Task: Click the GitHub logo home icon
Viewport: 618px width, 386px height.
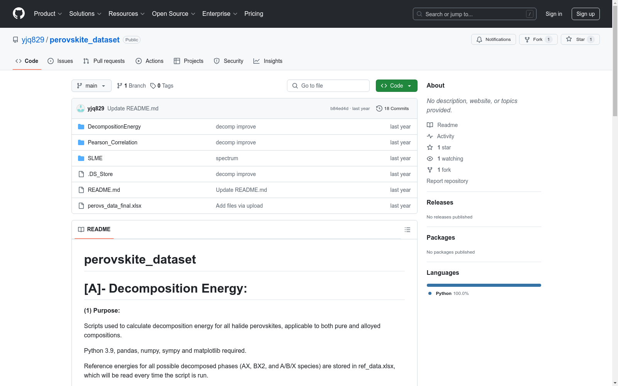Action: point(19,14)
